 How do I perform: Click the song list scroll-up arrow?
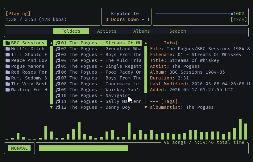coord(51,43)
